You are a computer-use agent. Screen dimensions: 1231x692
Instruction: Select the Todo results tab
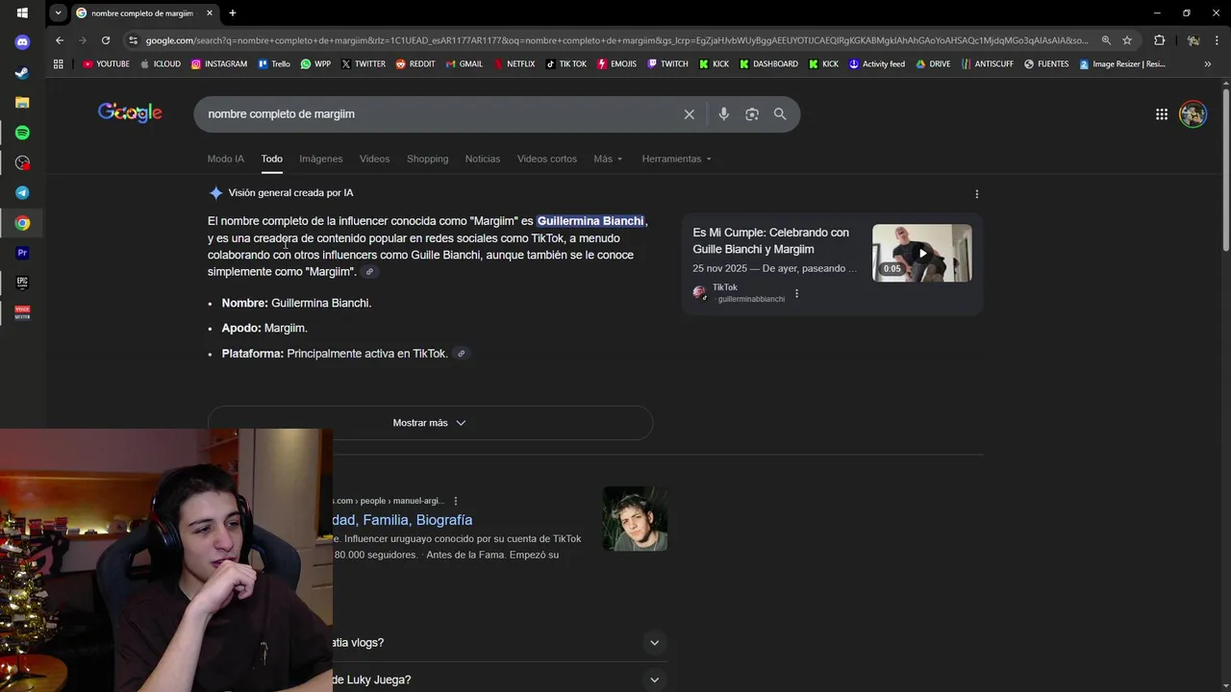tap(271, 159)
